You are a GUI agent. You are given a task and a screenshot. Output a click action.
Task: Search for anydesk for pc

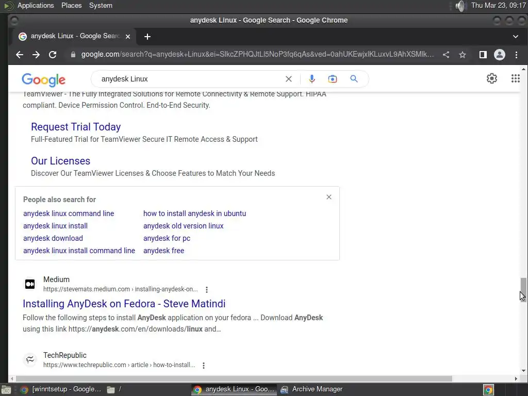[x=167, y=238]
